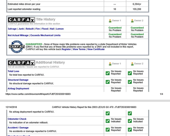The image size is (170, 136).
Task: Click the Structural Damage green checkmark for Owner 2
Action: pos(130,82)
